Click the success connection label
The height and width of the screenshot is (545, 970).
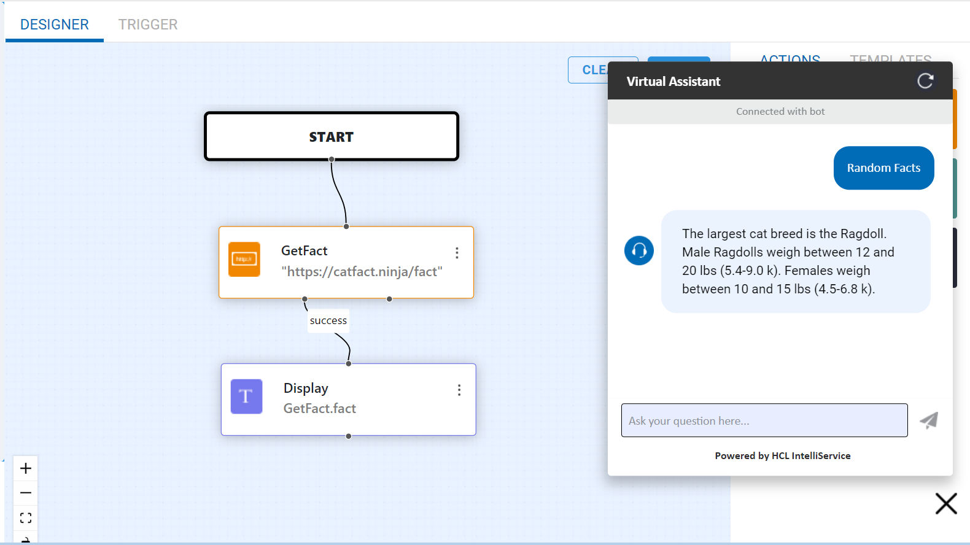coord(328,320)
